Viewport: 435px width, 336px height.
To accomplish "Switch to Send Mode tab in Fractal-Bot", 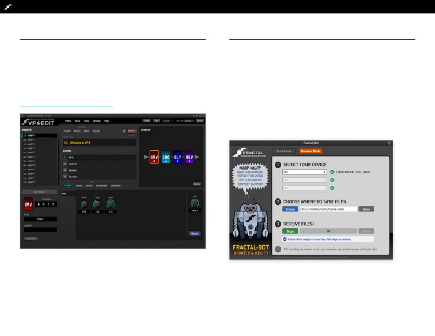I will [x=283, y=151].
